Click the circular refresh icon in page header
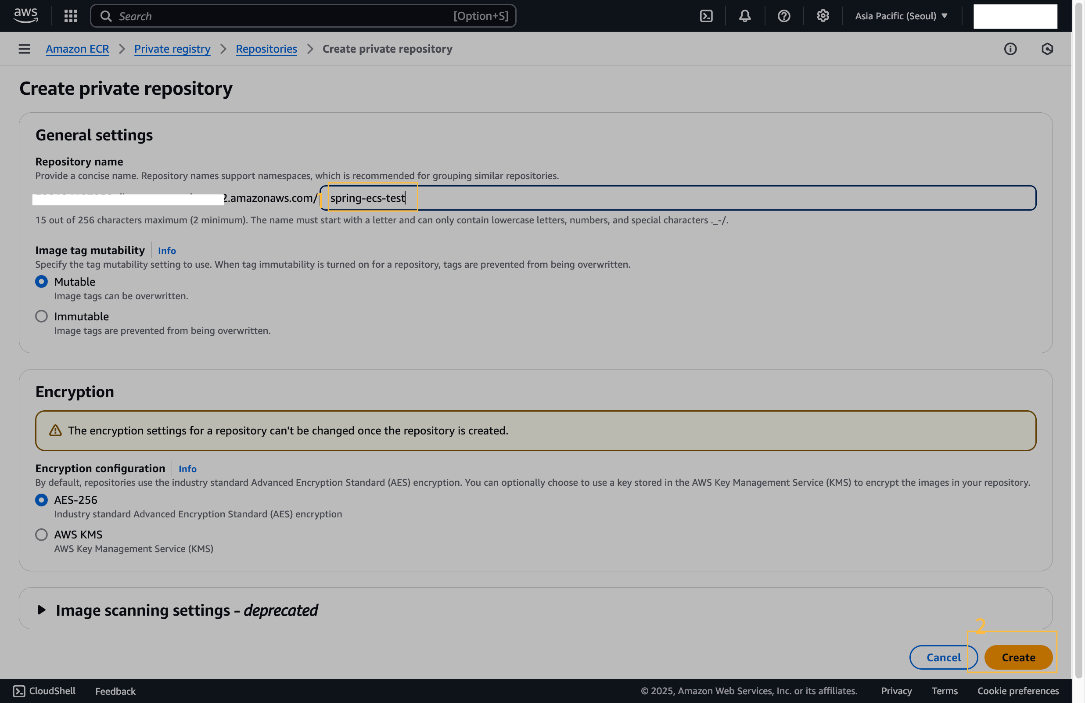The image size is (1085, 703). (1047, 49)
